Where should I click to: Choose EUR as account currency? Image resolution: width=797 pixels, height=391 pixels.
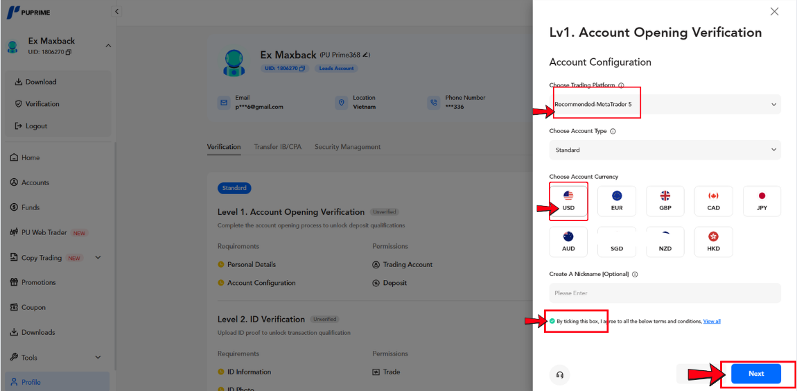point(617,201)
